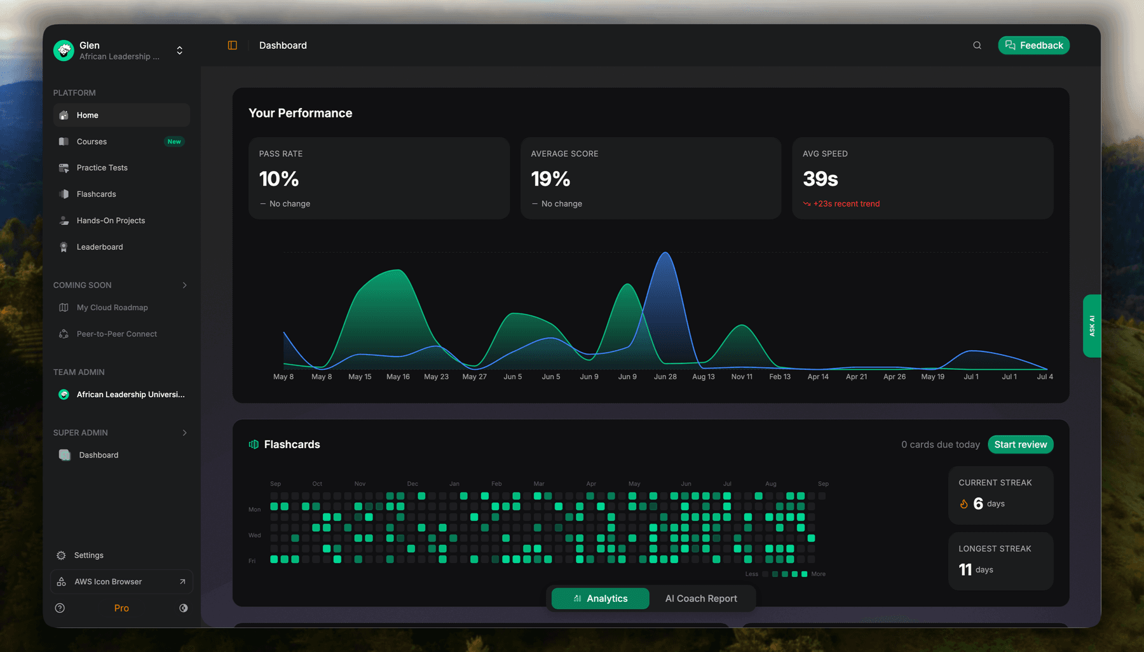The width and height of the screenshot is (1144, 652).
Task: Click the Avg Speed 39s card
Action: 923,179
